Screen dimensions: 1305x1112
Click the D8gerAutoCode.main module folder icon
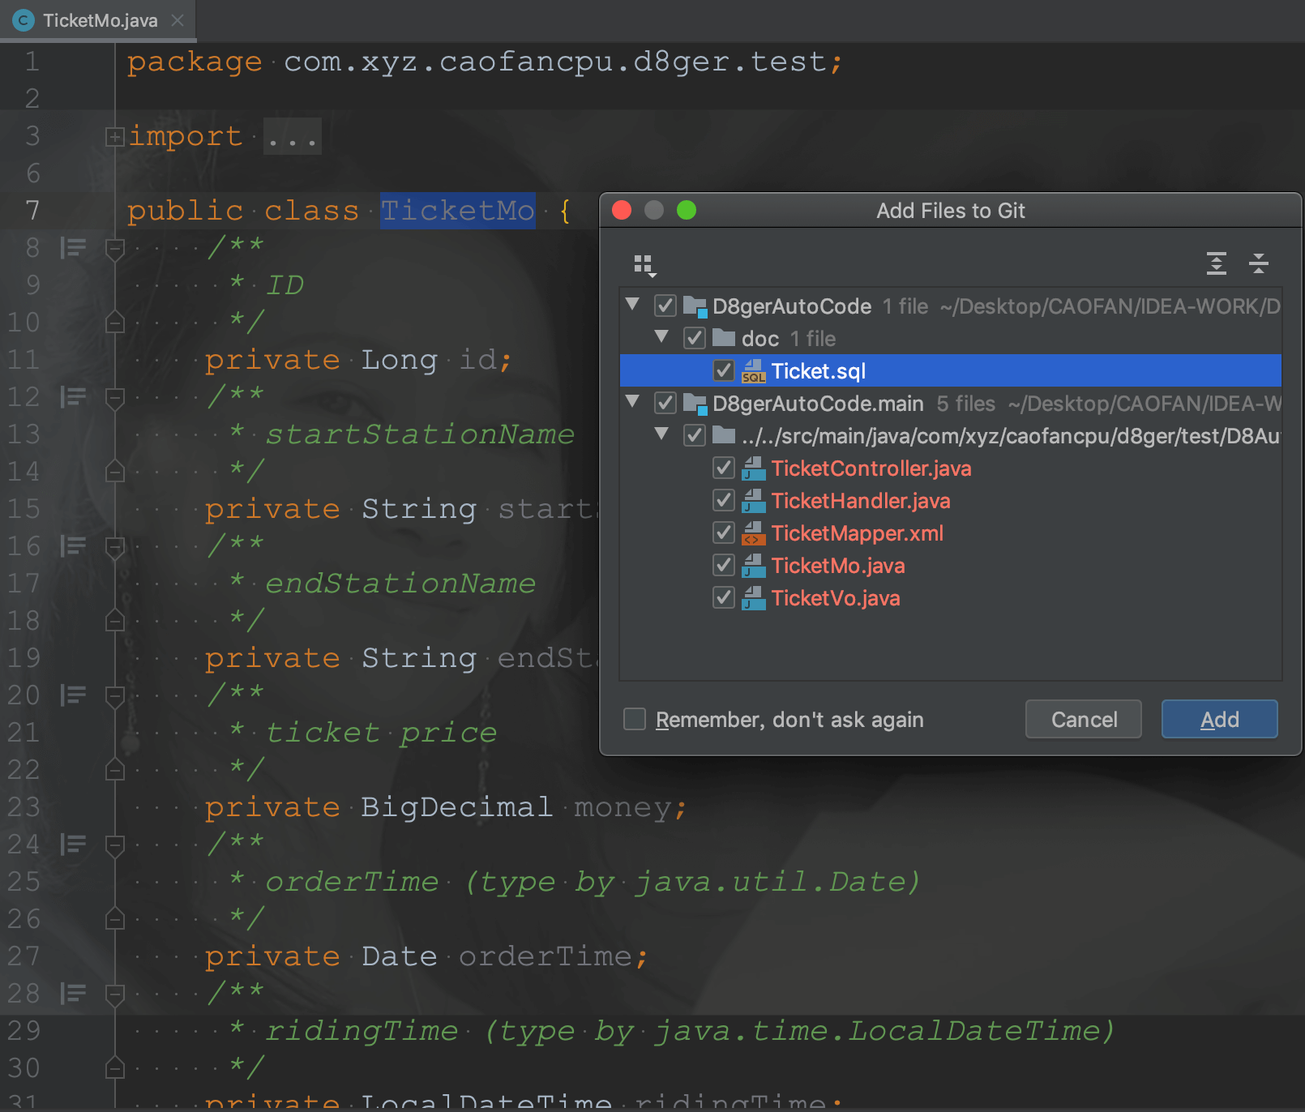click(695, 404)
